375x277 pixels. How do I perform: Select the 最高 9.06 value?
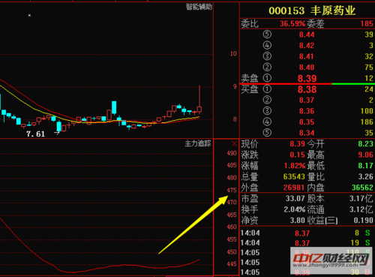click(x=365, y=155)
